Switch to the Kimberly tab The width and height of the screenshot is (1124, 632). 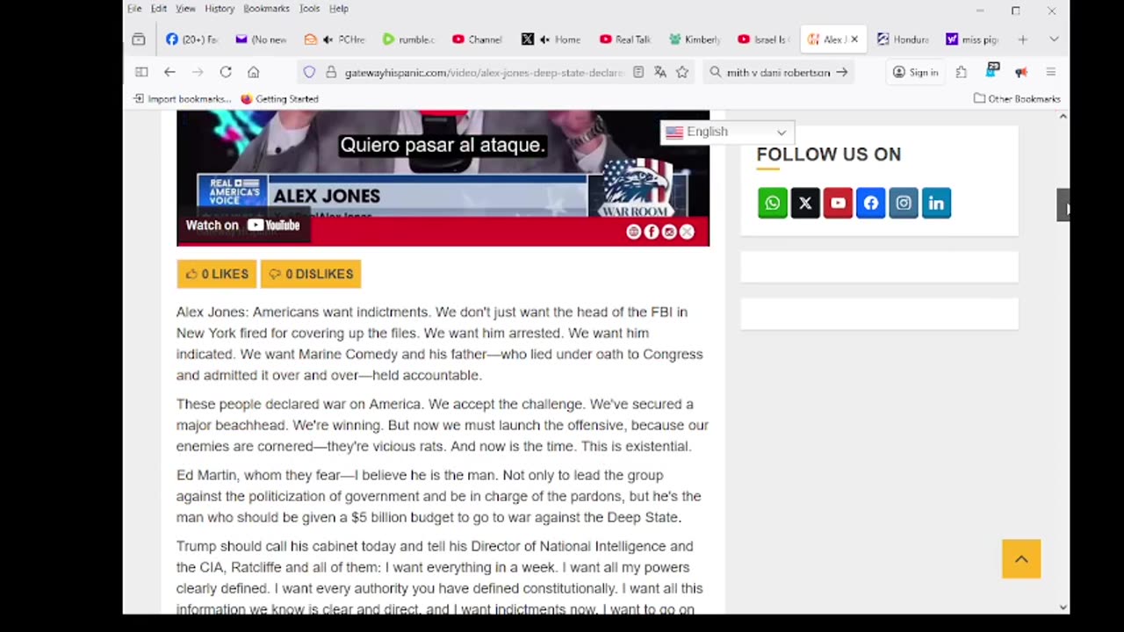pos(695,39)
